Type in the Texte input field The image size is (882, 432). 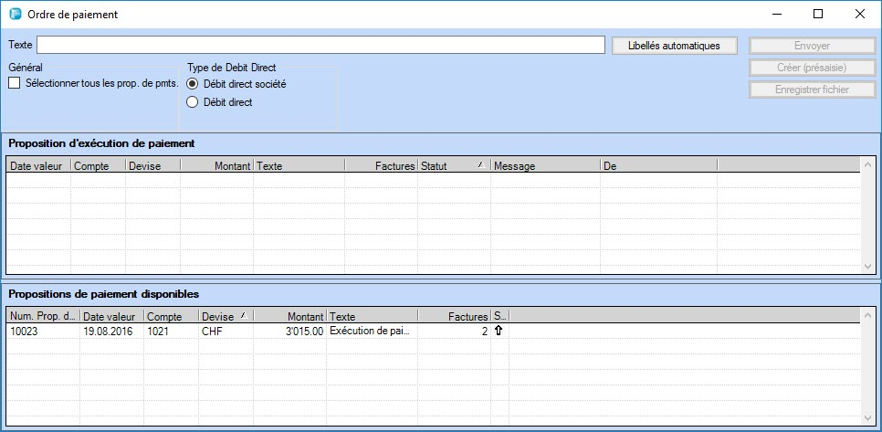320,46
